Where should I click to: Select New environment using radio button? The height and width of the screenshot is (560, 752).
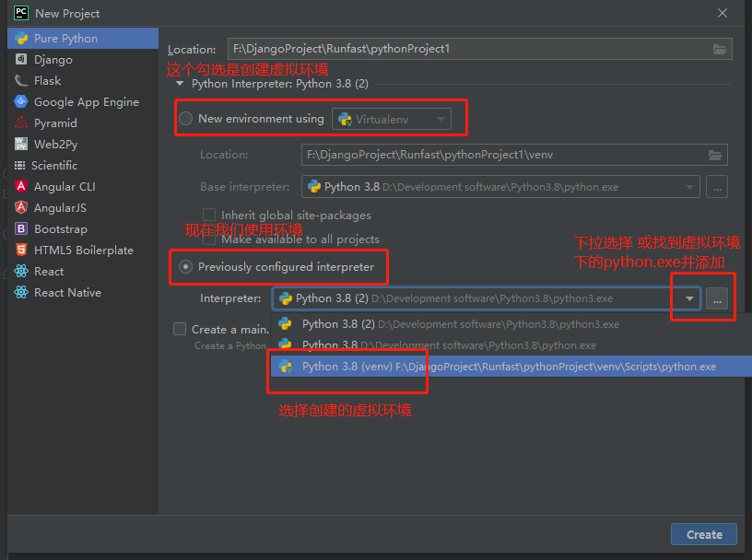185,119
